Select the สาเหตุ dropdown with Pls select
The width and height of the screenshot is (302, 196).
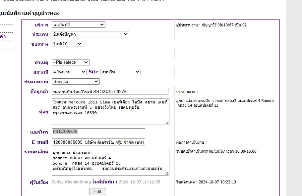pyautogui.click(x=70, y=62)
